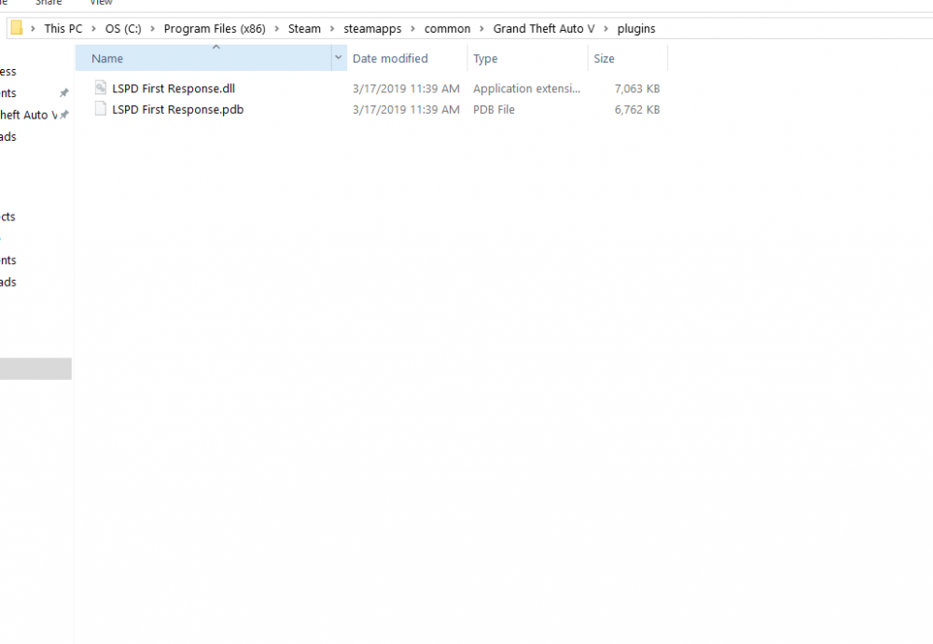Select the LSPD First Response.pdb file icon
This screenshot has width=933, height=644.
101,109
